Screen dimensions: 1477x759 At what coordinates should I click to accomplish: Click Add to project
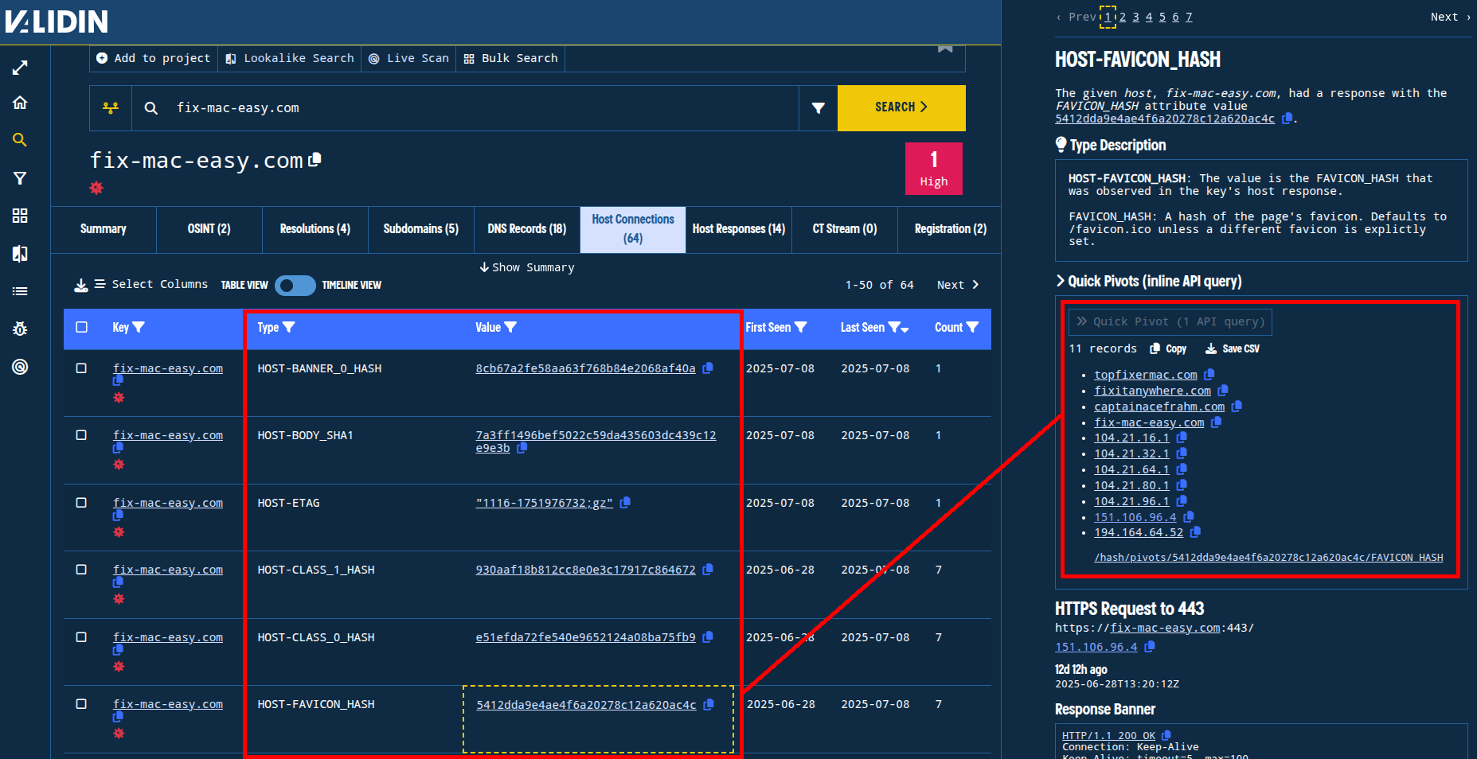[x=154, y=58]
